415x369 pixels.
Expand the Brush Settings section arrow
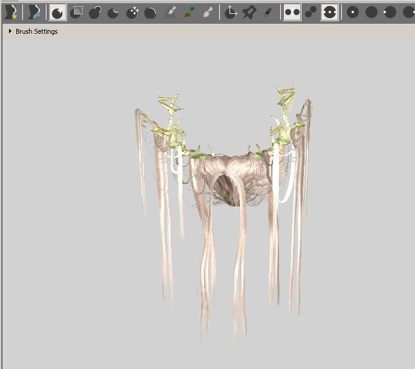10,31
